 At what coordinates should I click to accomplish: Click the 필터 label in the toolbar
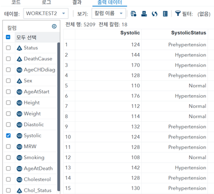tap(188, 14)
